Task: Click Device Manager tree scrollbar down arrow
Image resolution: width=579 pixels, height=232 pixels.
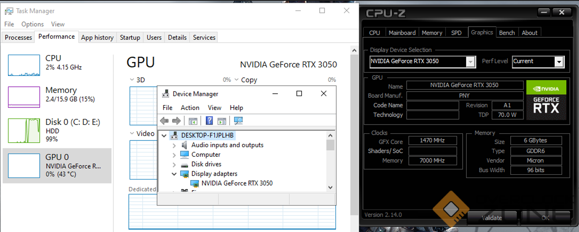Action: pos(330,187)
